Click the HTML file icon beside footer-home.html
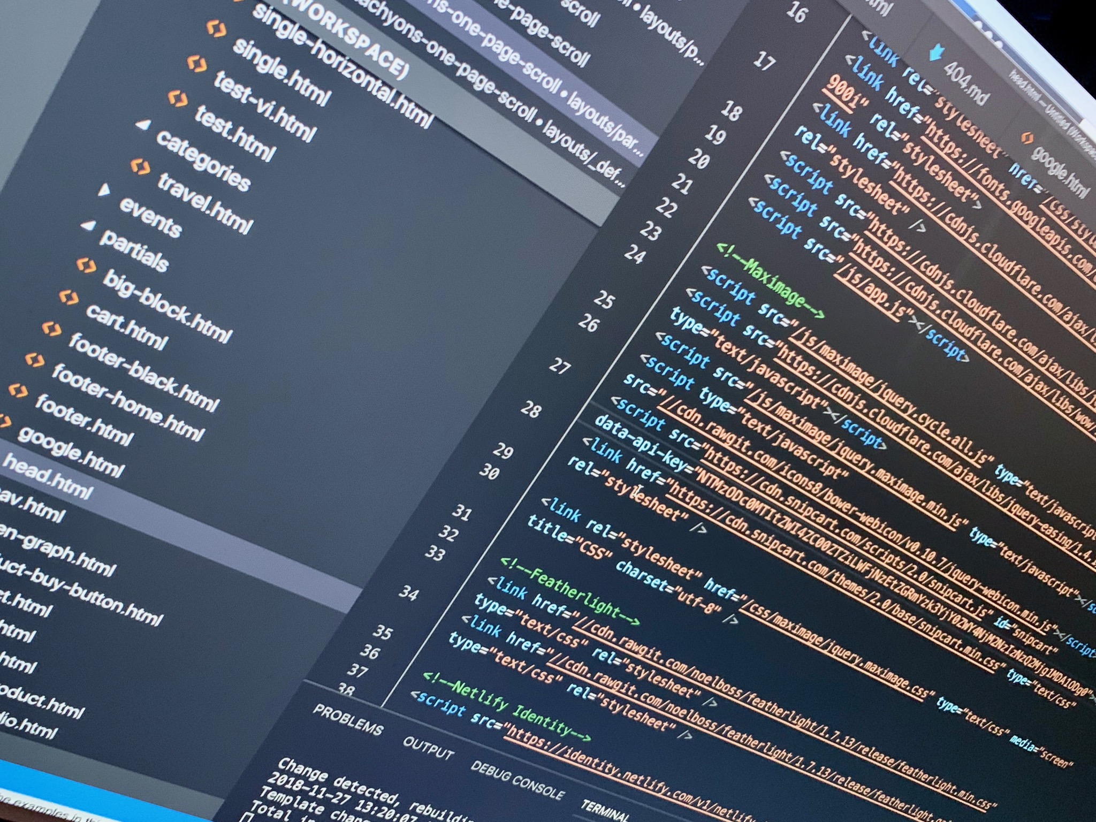 (35, 360)
